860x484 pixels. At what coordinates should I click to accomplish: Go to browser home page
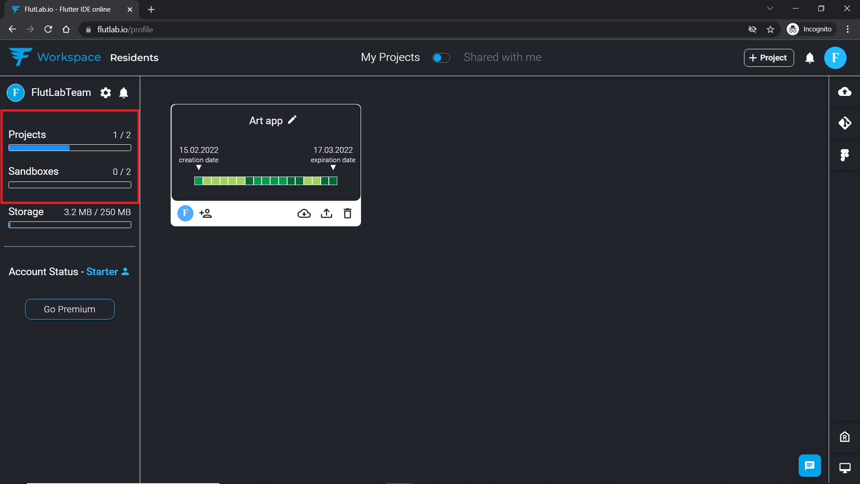pyautogui.click(x=66, y=29)
